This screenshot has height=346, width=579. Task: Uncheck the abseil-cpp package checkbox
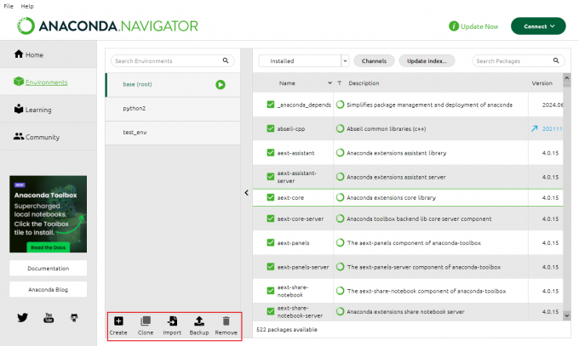[271, 128]
